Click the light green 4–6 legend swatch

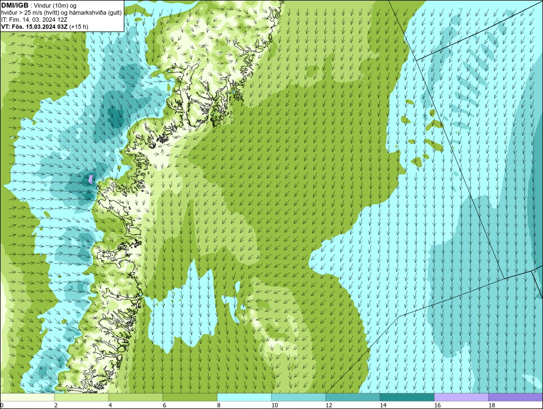(x=136, y=397)
